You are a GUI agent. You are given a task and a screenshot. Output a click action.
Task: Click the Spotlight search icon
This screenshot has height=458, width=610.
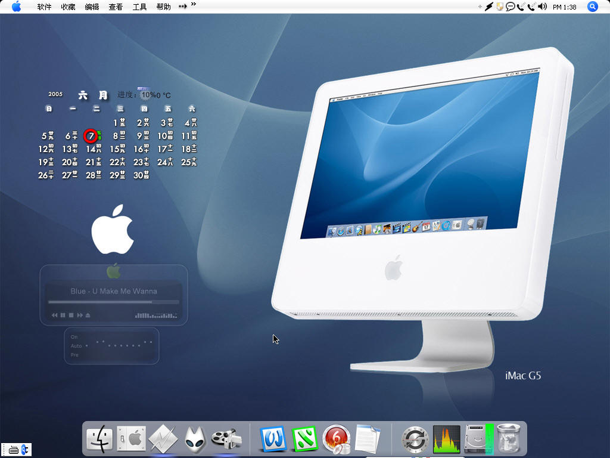click(593, 7)
